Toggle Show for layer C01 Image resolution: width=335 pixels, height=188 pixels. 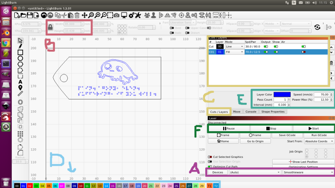(x=276, y=52)
